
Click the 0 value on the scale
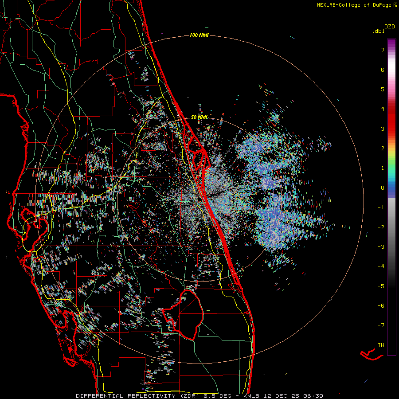(383, 188)
